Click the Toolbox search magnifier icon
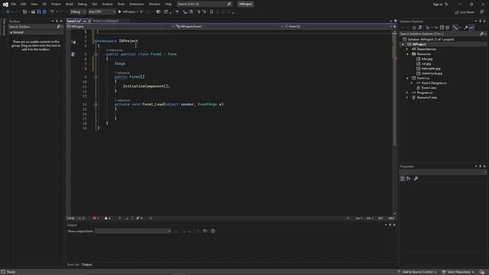Viewport: 489px width, 275px height. [x=58, y=27]
